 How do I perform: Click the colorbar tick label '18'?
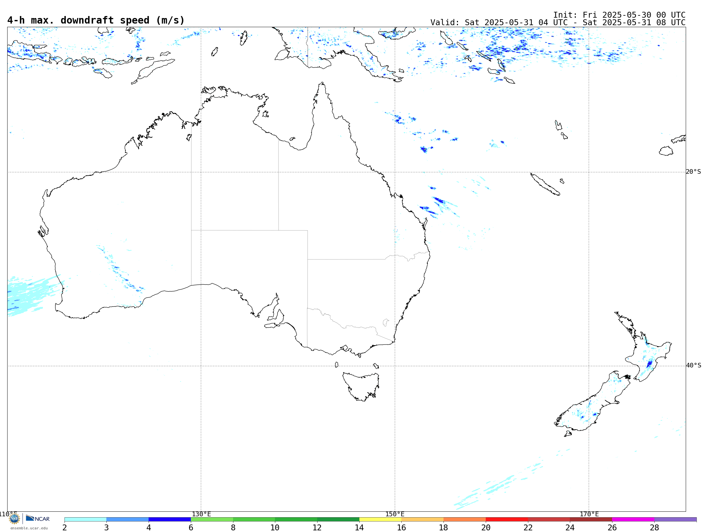tap(444, 527)
